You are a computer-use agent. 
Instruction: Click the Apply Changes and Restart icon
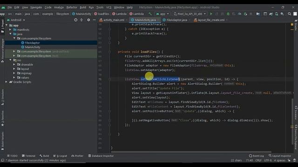(217, 14)
